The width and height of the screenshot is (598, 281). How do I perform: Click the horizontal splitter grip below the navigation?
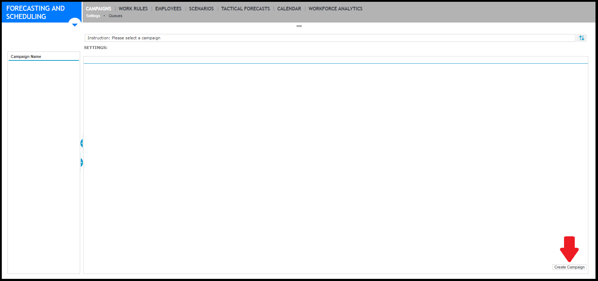point(299,26)
